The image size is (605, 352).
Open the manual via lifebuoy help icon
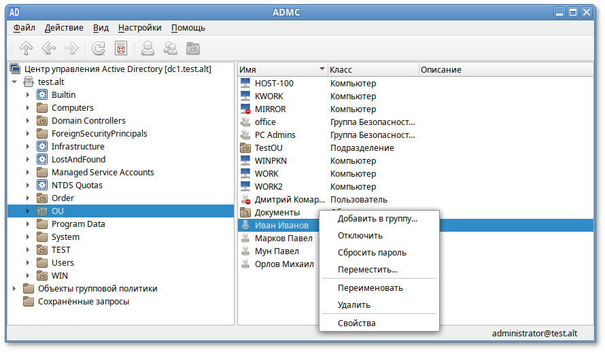tap(121, 48)
